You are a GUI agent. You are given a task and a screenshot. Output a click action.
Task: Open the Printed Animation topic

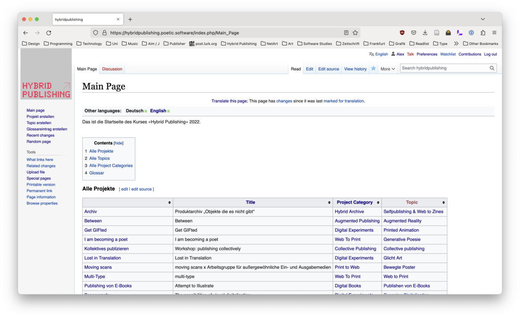pyautogui.click(x=401, y=230)
